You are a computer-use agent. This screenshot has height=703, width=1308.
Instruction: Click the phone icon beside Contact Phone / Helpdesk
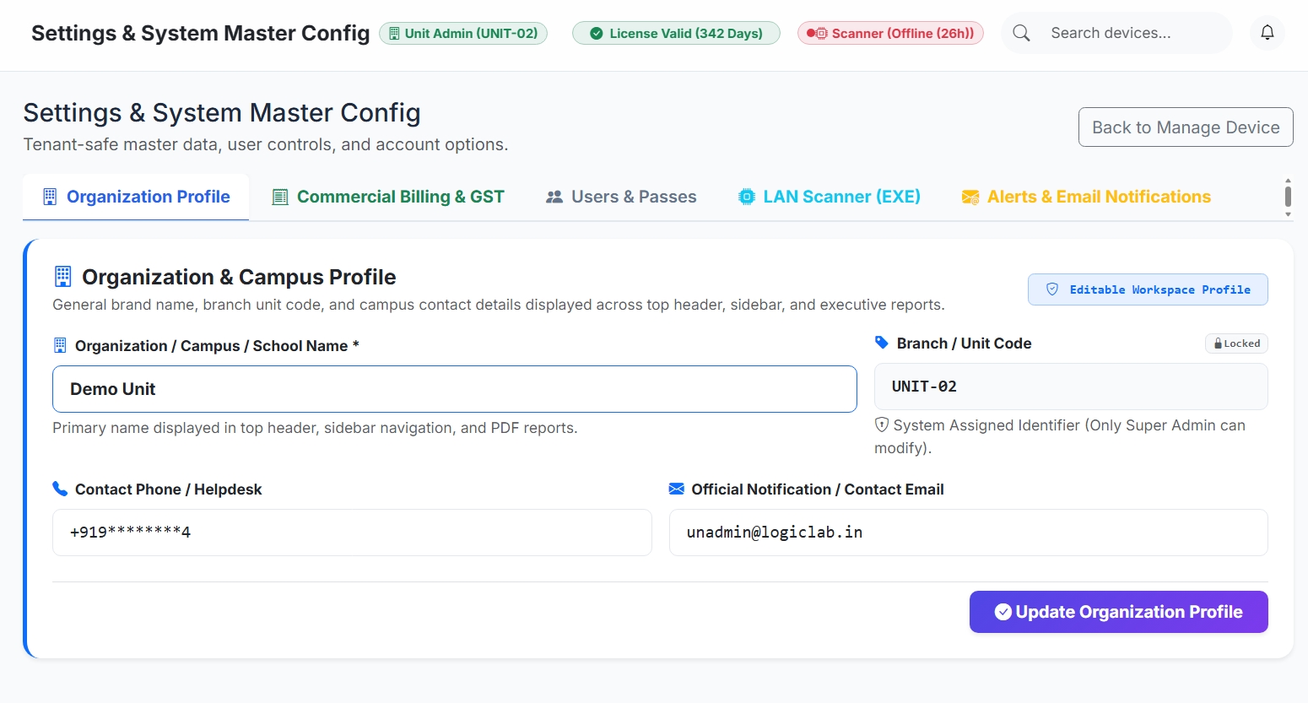pyautogui.click(x=60, y=489)
